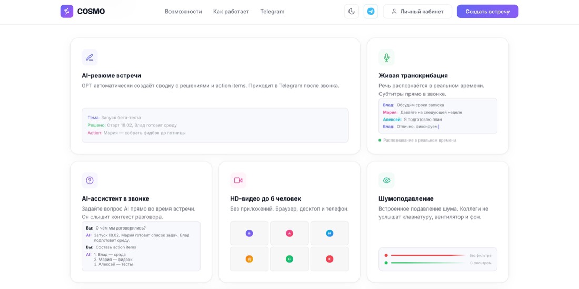Select the Telegram nav link
579x289 pixels.
272,12
